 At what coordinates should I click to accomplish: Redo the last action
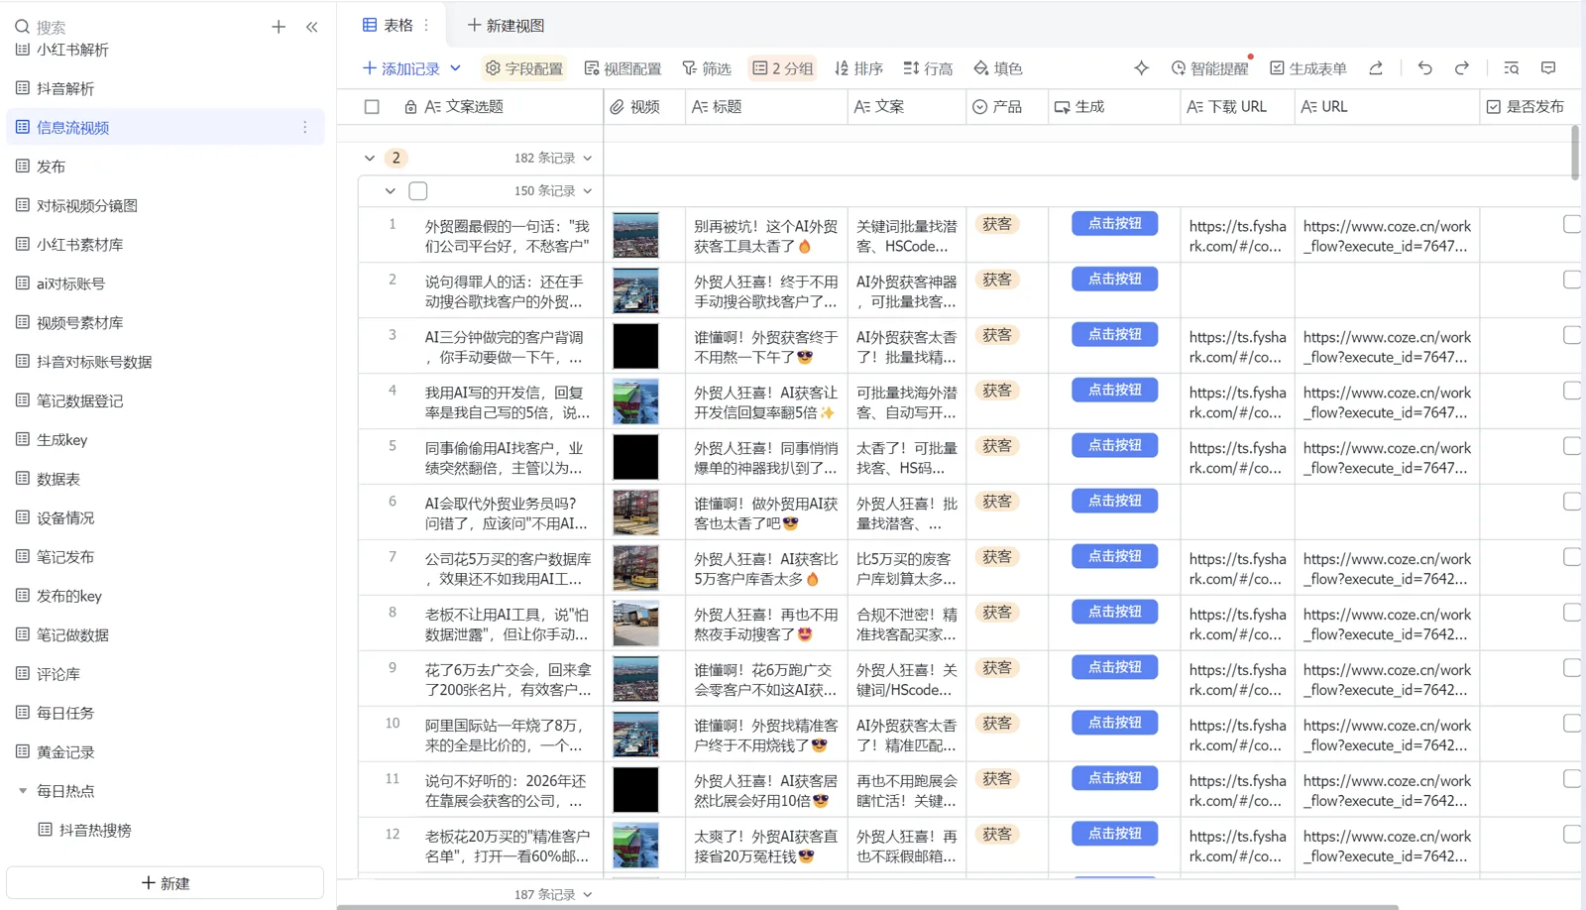[1462, 67]
